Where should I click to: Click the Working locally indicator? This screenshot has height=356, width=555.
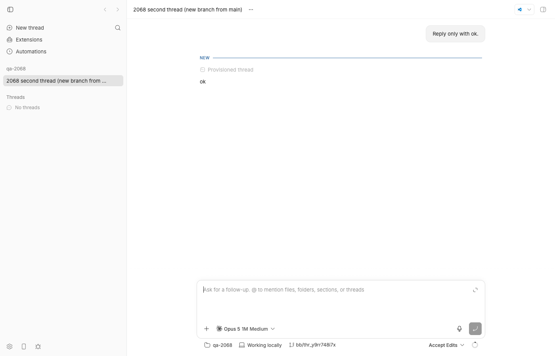point(260,345)
